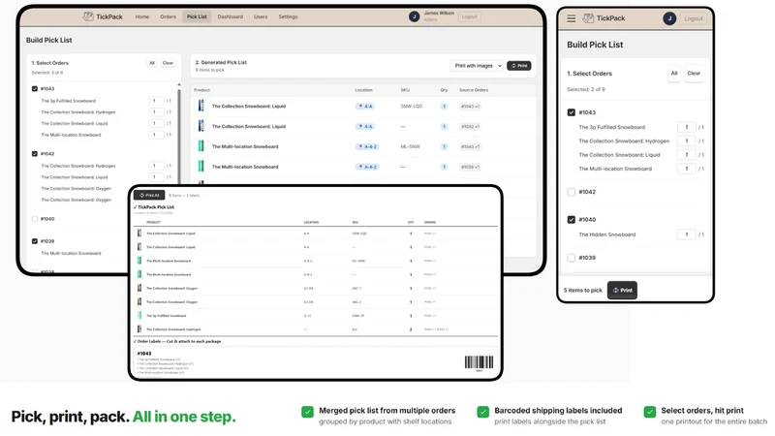775x436 pixels.
Task: Click green check beside Select orders, hit print
Action: click(x=650, y=412)
